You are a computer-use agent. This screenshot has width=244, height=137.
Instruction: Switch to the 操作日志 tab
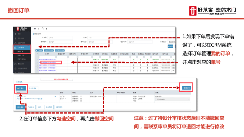(59, 107)
